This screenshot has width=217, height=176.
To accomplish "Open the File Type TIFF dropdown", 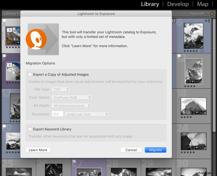I will 61,89.
